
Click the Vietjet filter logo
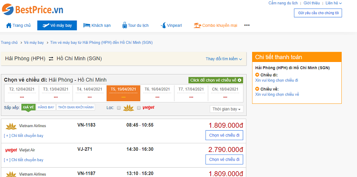(149, 107)
